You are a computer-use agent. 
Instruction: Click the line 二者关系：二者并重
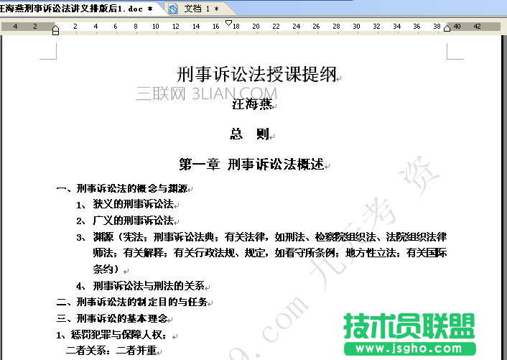tap(111, 350)
